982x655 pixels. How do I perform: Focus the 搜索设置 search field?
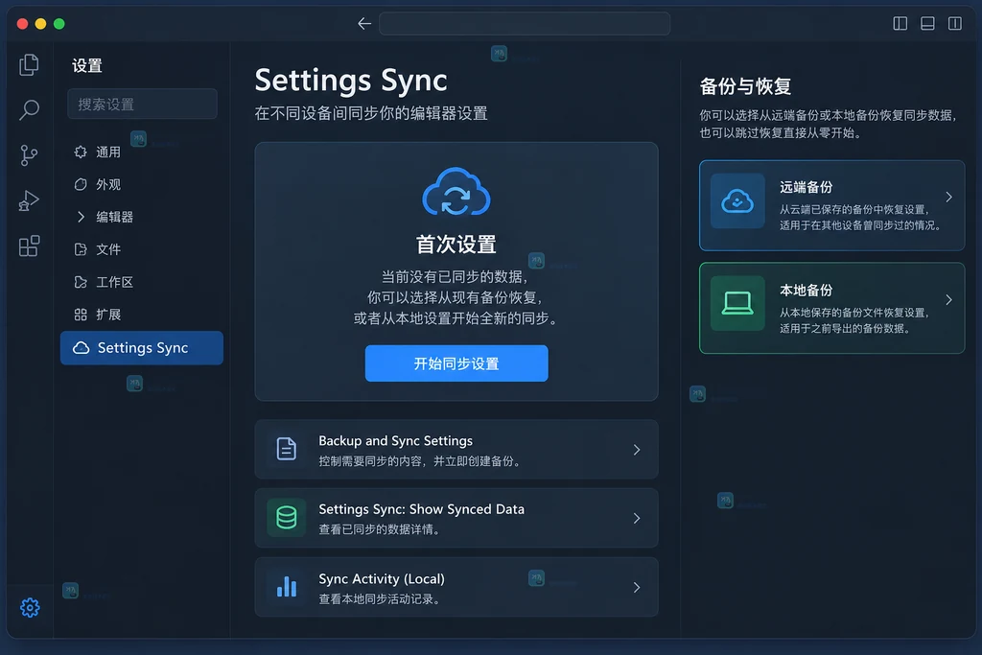tap(142, 104)
